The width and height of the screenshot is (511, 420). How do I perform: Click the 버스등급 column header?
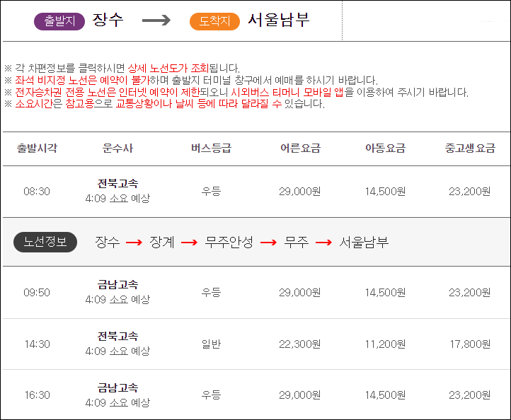pos(211,148)
